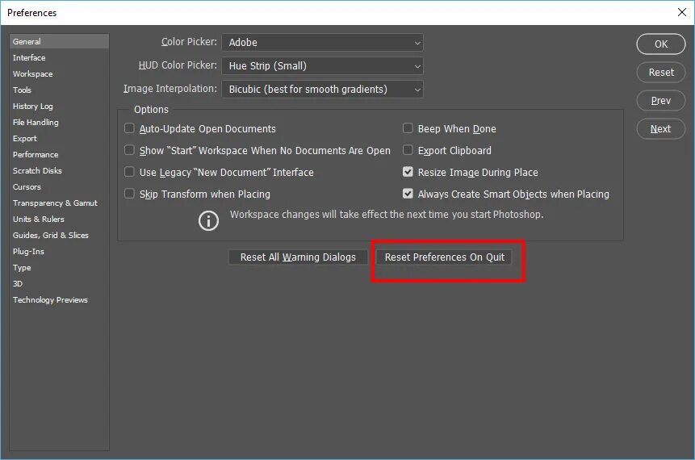This screenshot has width=695, height=460.
Task: Select Tools preferences category
Action: (x=59, y=90)
